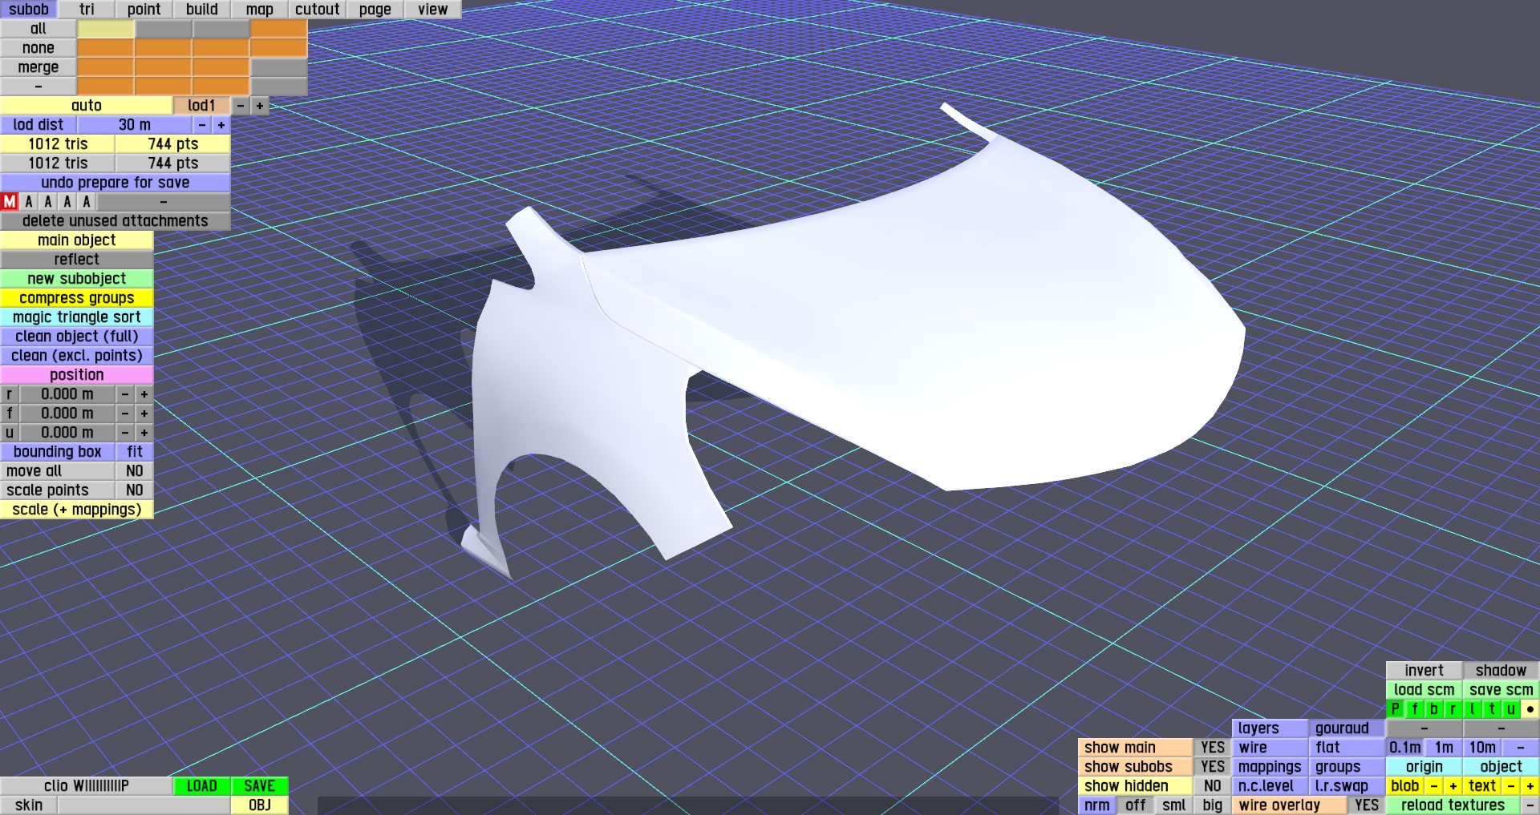Viewport: 1540px width, 815px height.
Task: Toggle wire overlay YES setting
Action: pos(1366,805)
